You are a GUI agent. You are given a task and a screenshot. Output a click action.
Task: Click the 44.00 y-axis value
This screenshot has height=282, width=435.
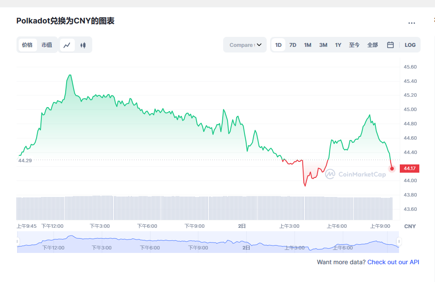click(x=410, y=181)
